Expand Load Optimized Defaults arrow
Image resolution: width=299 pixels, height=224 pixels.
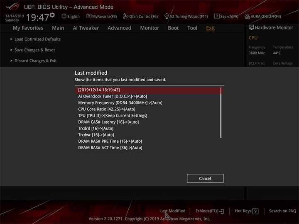coord(11,39)
